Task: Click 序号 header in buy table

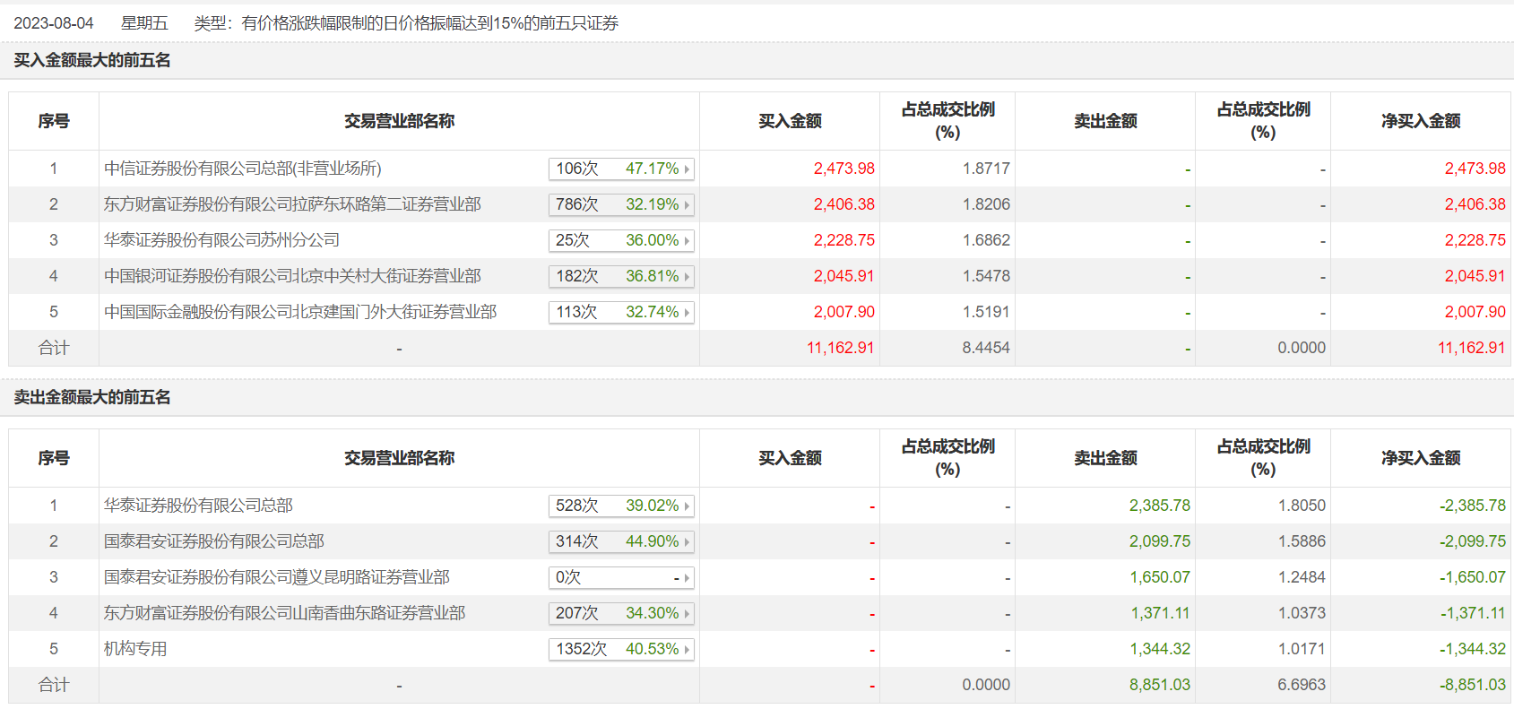Action: click(54, 121)
